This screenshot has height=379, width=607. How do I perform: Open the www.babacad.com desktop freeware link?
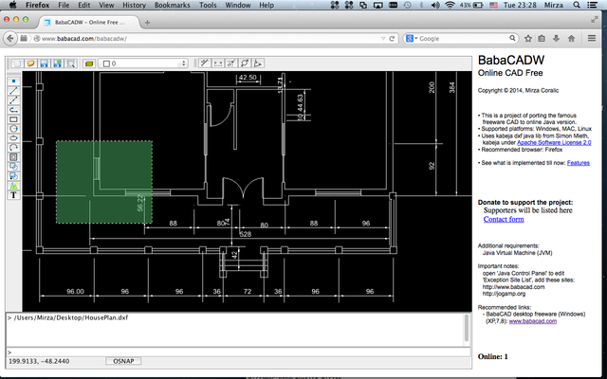tap(533, 321)
